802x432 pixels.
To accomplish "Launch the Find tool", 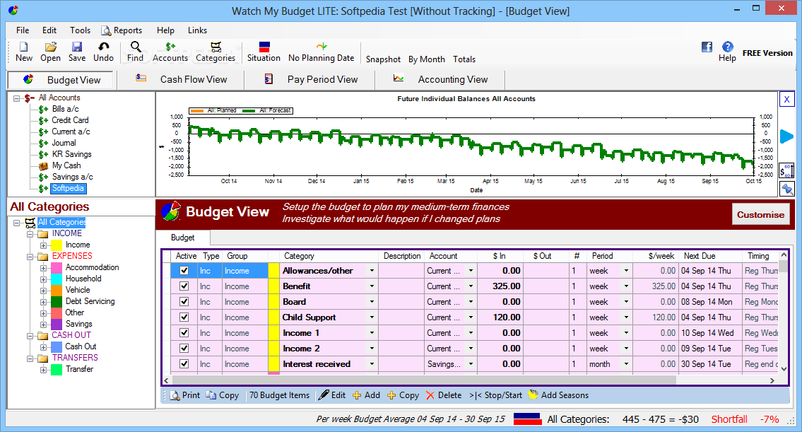I will tap(135, 52).
